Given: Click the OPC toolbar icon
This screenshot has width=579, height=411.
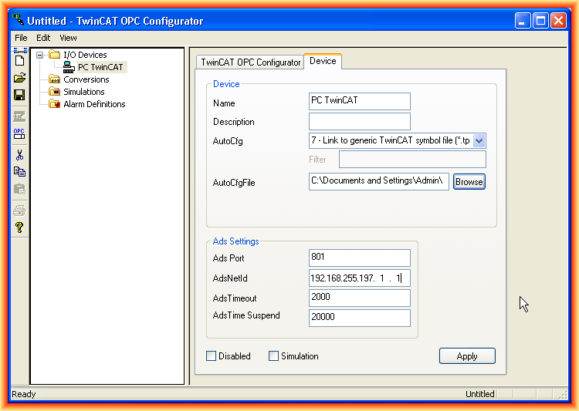Looking at the screenshot, I should click(x=20, y=133).
